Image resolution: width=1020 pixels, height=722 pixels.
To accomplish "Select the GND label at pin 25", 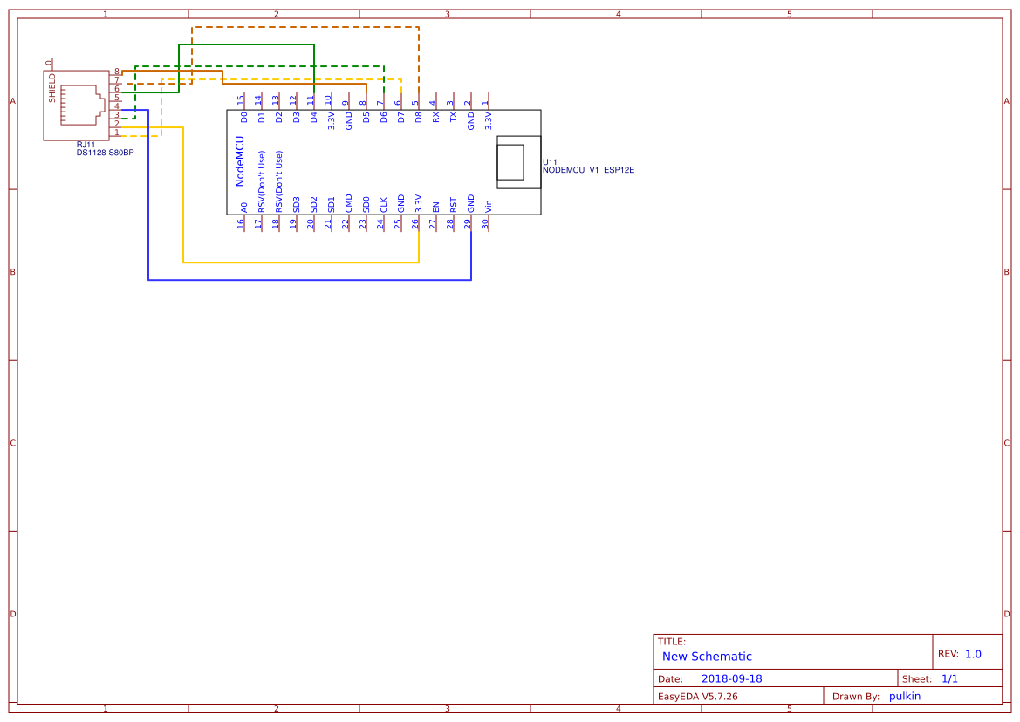I will 401,203.
